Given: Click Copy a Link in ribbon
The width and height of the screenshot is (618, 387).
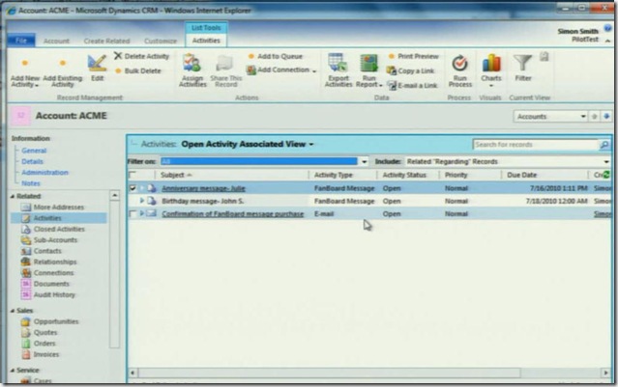Looking at the screenshot, I should [x=410, y=70].
